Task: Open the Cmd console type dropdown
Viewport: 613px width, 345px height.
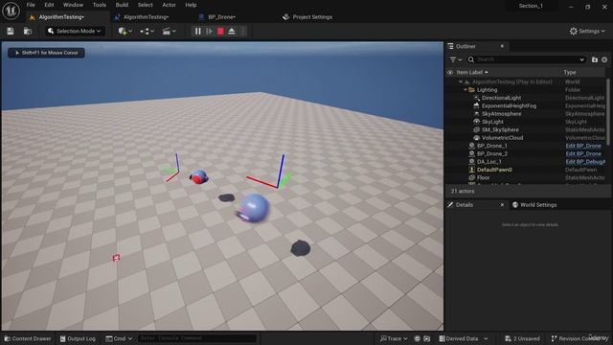Action: click(119, 338)
